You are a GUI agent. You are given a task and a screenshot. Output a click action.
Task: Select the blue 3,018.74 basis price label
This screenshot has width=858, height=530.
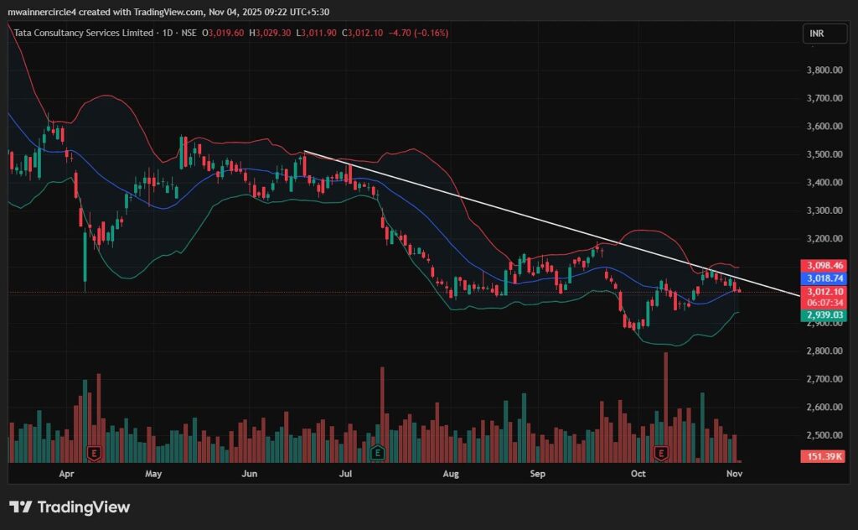(x=821, y=278)
